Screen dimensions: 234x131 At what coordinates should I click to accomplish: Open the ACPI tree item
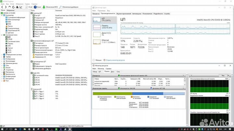8,52
